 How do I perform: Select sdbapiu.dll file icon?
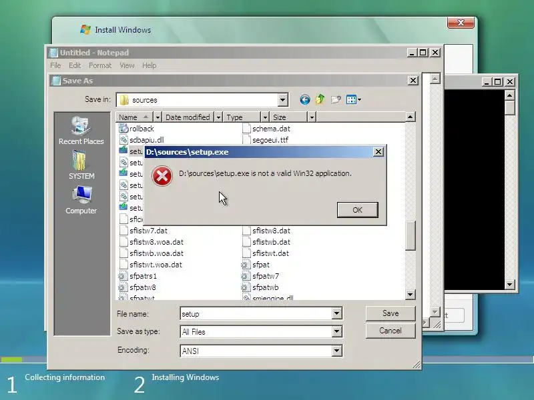[x=123, y=140]
